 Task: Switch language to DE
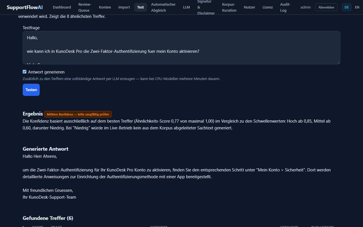[347, 7]
